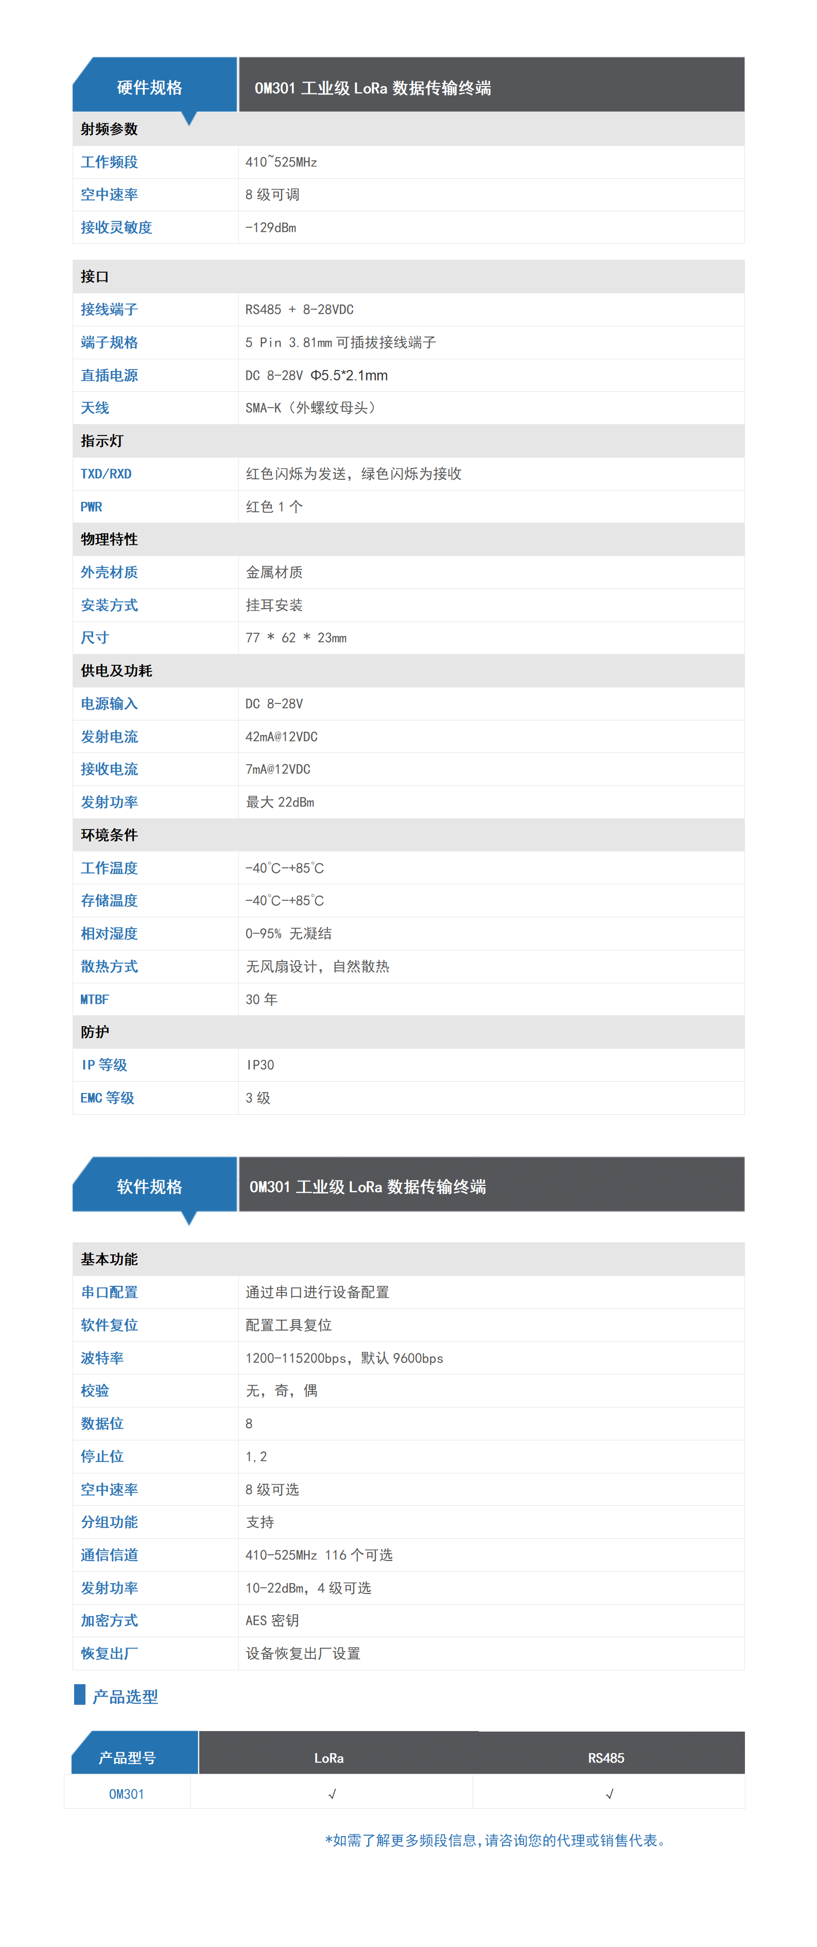Click the RS485 checkmark in OM301 row
The image size is (817, 1947).
[609, 1793]
